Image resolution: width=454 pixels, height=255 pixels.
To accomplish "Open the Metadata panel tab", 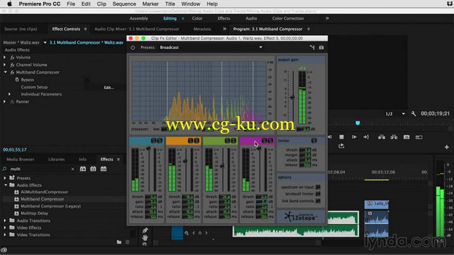I will click(202, 29).
